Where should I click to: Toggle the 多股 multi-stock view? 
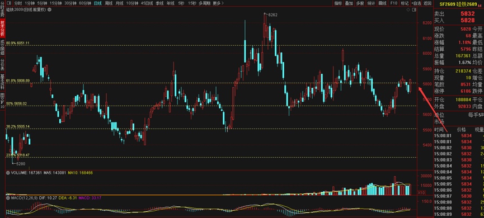(x=360, y=3)
